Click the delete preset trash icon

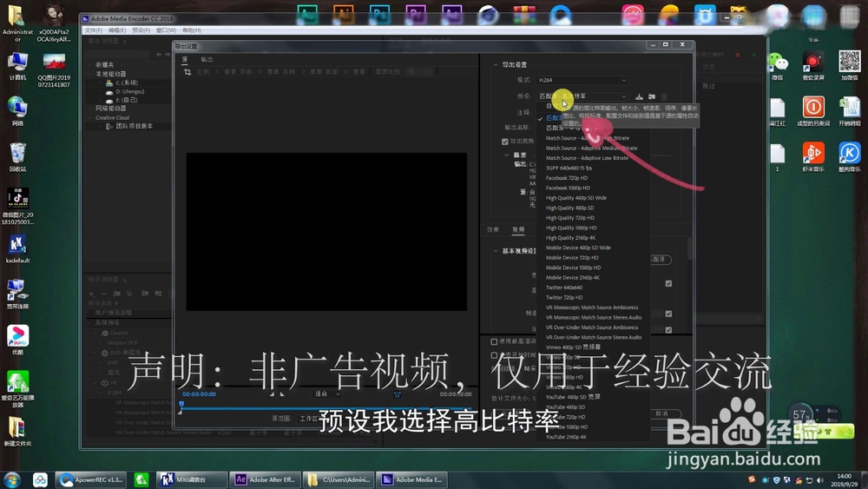(664, 96)
